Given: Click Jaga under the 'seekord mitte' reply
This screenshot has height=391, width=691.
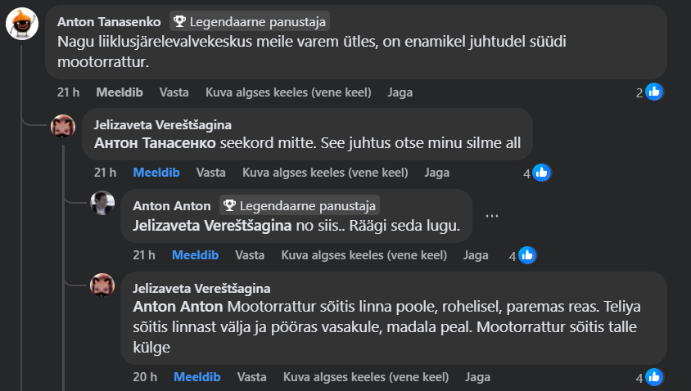Looking at the screenshot, I should coord(436,173).
